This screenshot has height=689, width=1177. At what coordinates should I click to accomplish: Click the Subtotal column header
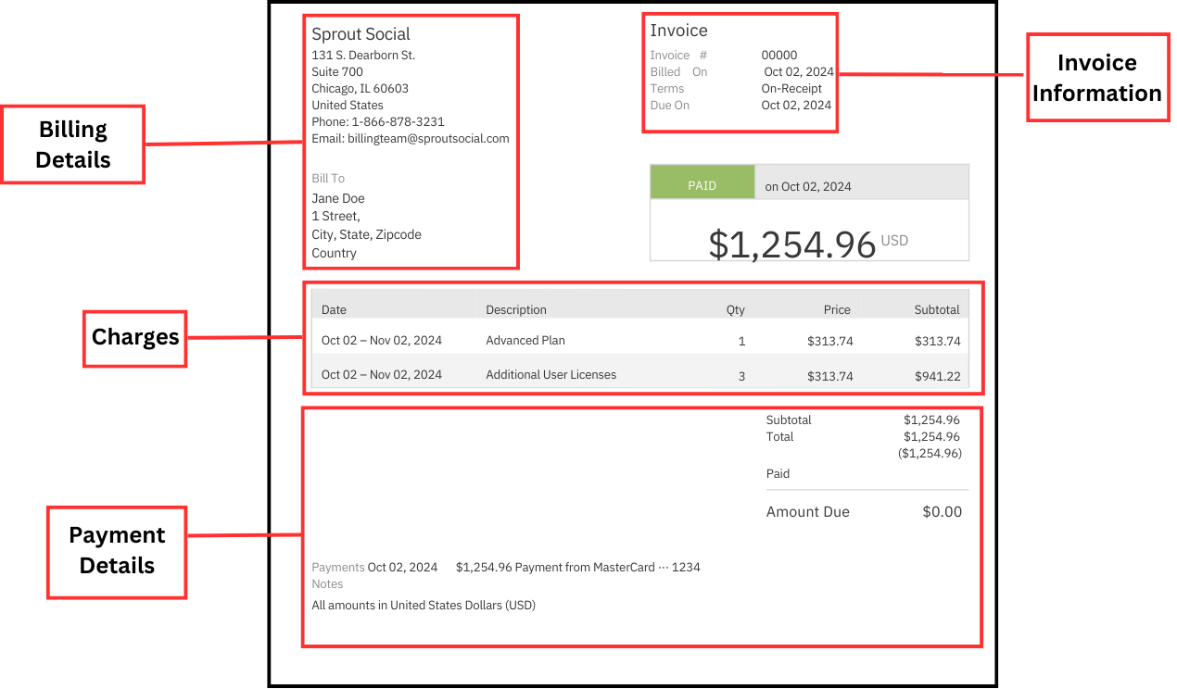tap(936, 310)
